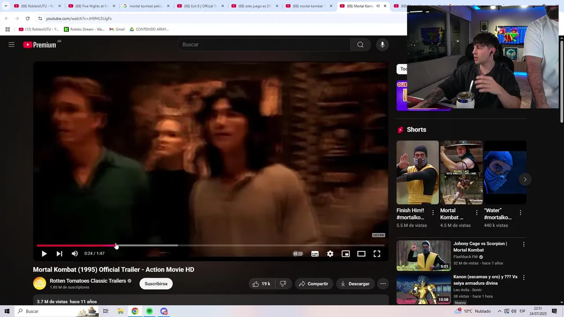Seek on the video progress bar

click(x=211, y=245)
